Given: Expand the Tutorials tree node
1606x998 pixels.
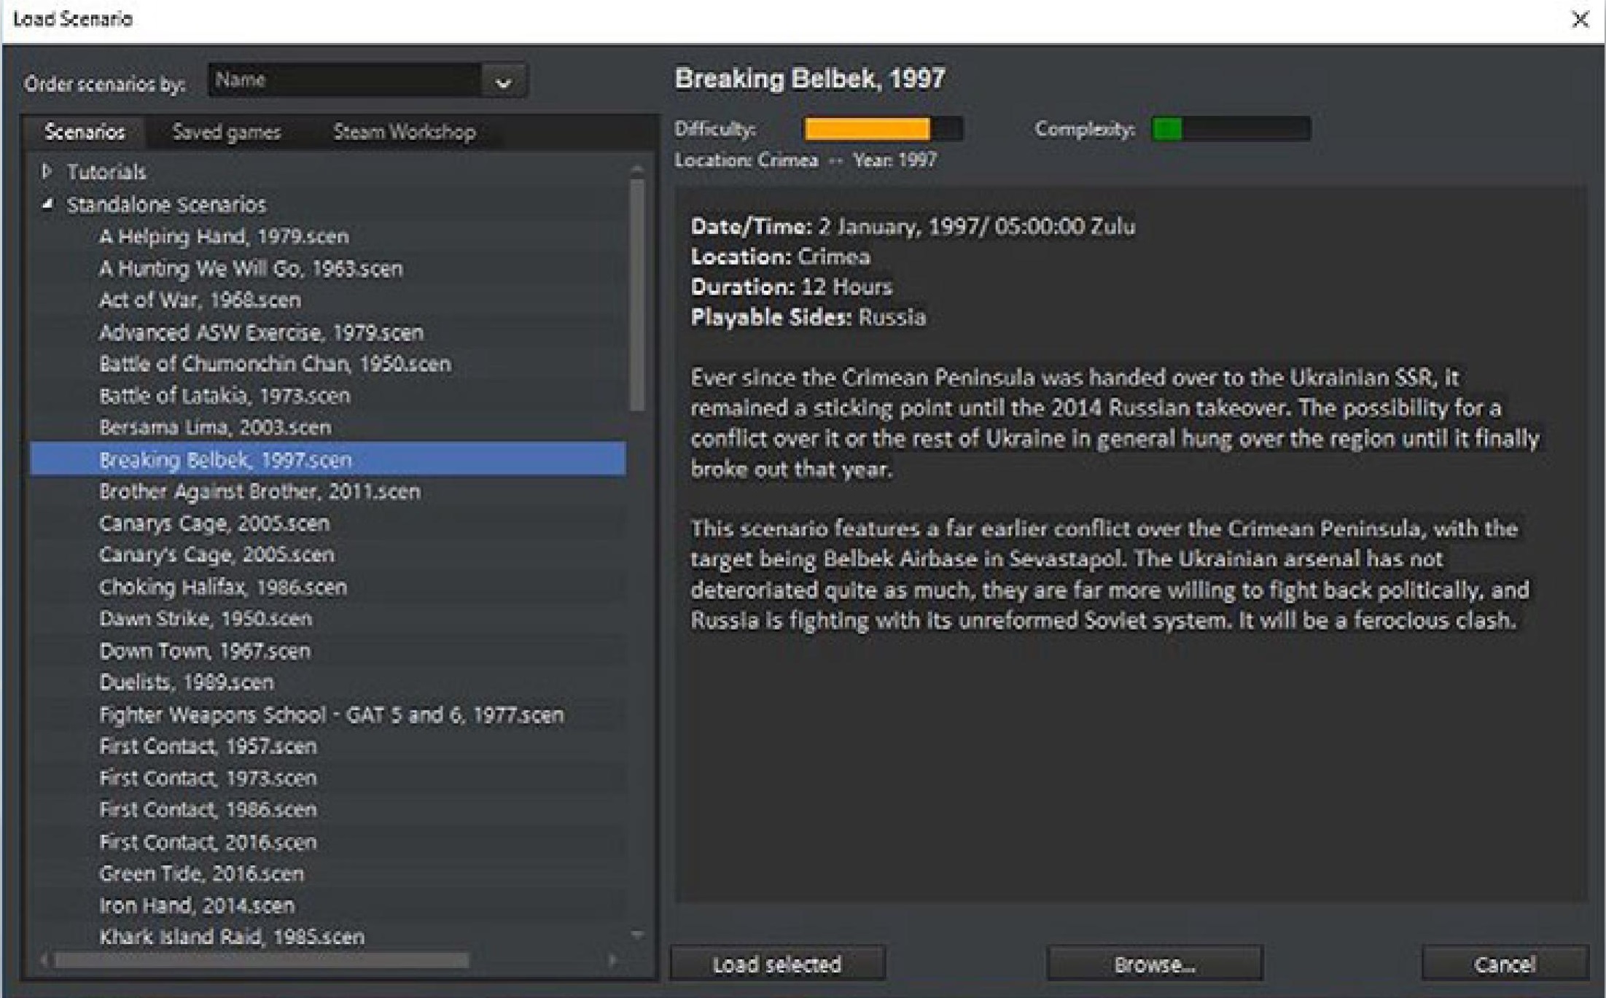Looking at the screenshot, I should click(x=47, y=171).
